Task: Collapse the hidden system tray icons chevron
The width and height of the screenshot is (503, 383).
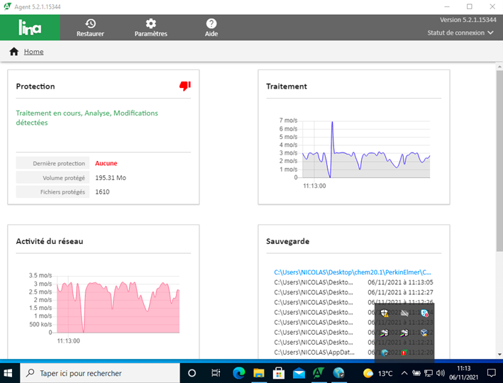Action: [x=404, y=373]
